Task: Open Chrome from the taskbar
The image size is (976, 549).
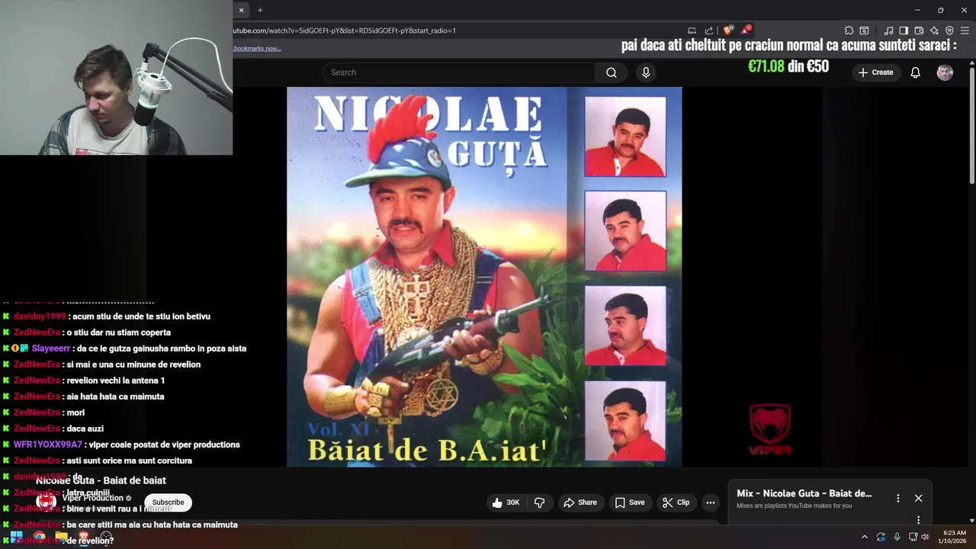Action: 39,537
